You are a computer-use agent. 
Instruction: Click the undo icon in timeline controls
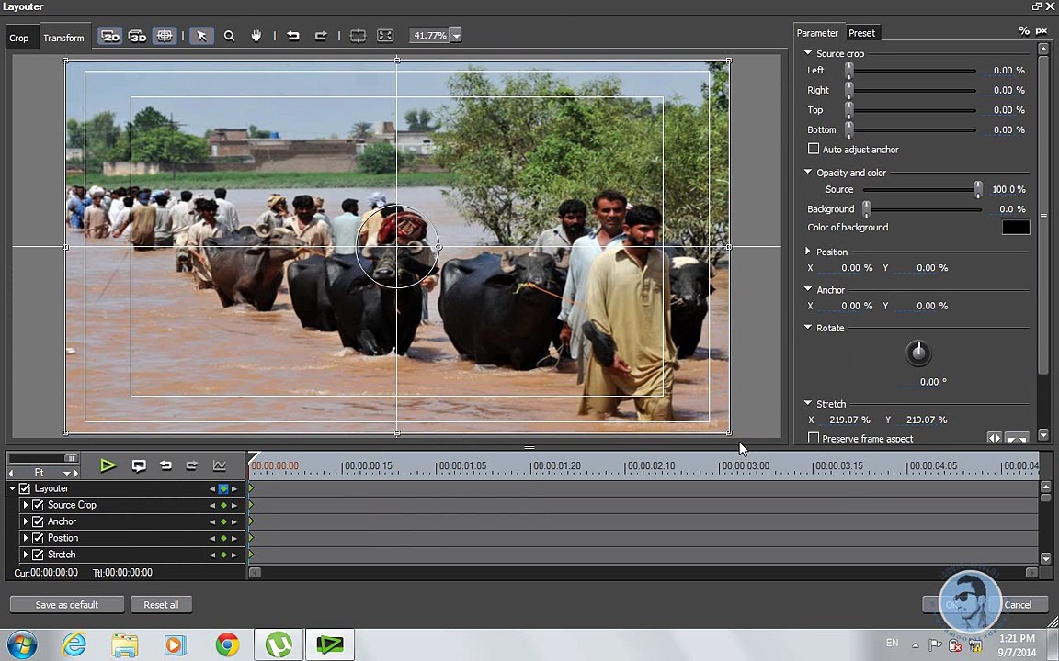pos(165,465)
